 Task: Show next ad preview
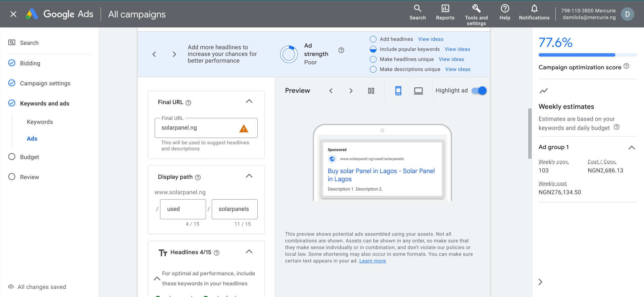pos(351,91)
